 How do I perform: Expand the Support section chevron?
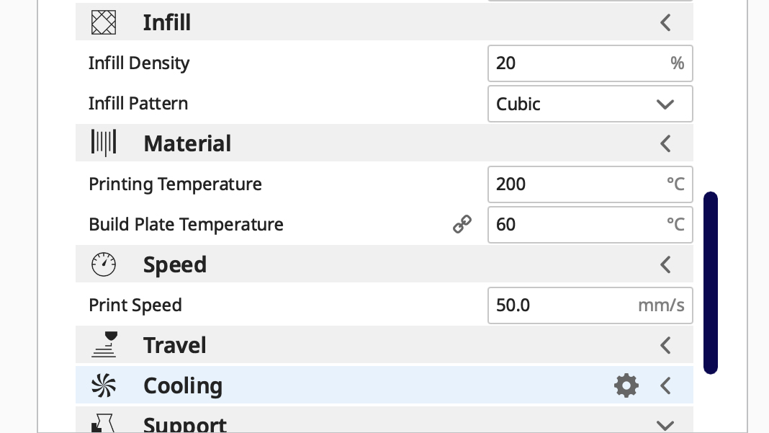pyautogui.click(x=665, y=425)
